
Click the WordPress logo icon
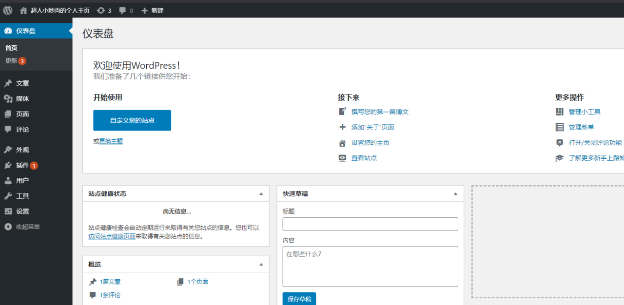click(x=8, y=10)
